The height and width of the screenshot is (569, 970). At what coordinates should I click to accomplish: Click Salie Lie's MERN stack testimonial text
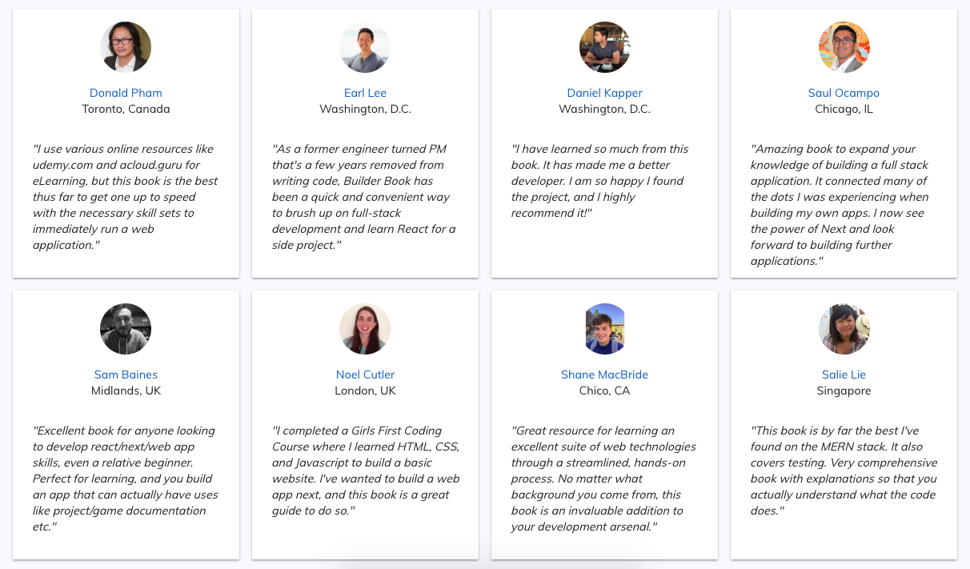(844, 471)
